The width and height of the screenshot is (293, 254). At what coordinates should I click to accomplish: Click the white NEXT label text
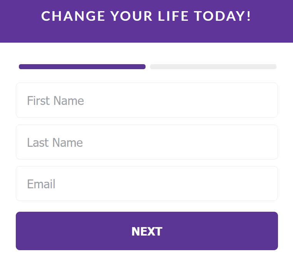[147, 231]
